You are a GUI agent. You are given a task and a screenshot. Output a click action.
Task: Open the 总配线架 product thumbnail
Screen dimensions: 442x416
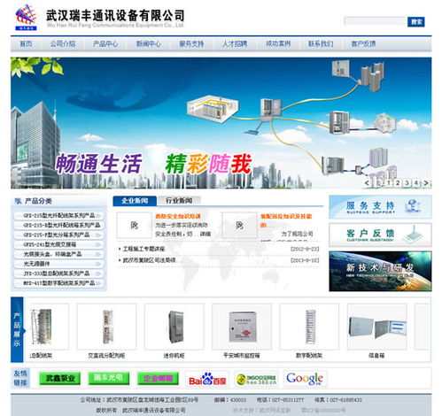coord(49,327)
